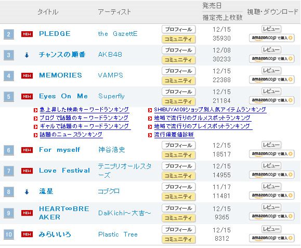
Task: Click rank 9 number icon
Action: click(9, 213)
